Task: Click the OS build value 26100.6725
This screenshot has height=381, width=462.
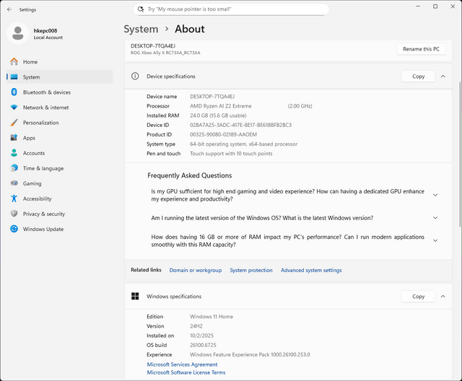Action: [x=203, y=345]
